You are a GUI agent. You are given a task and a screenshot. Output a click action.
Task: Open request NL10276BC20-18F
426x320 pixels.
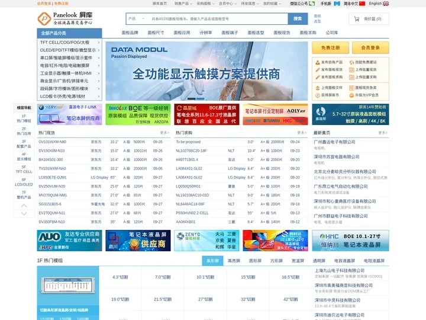point(191,151)
